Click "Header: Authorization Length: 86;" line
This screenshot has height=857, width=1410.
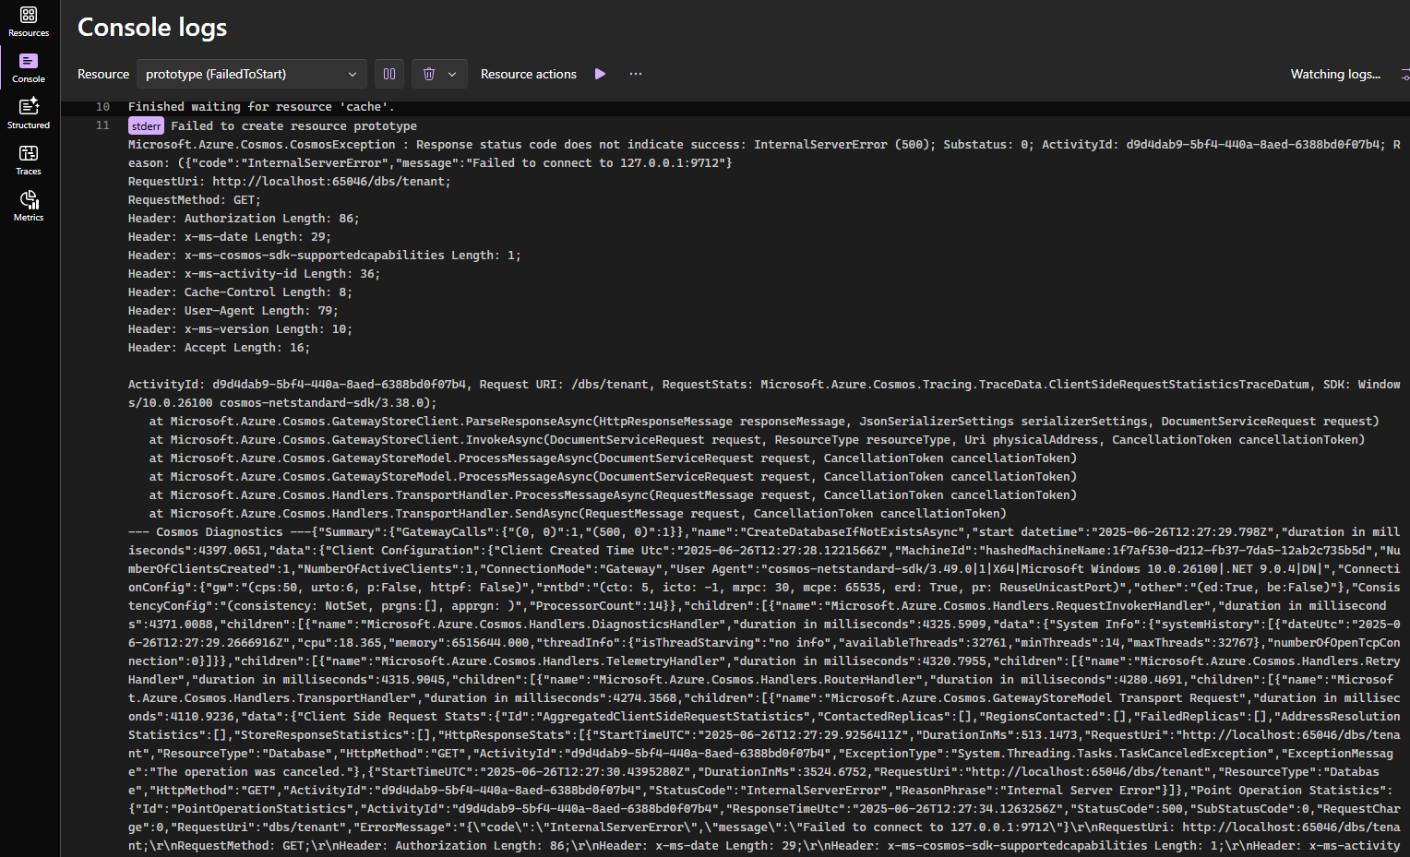click(x=244, y=218)
